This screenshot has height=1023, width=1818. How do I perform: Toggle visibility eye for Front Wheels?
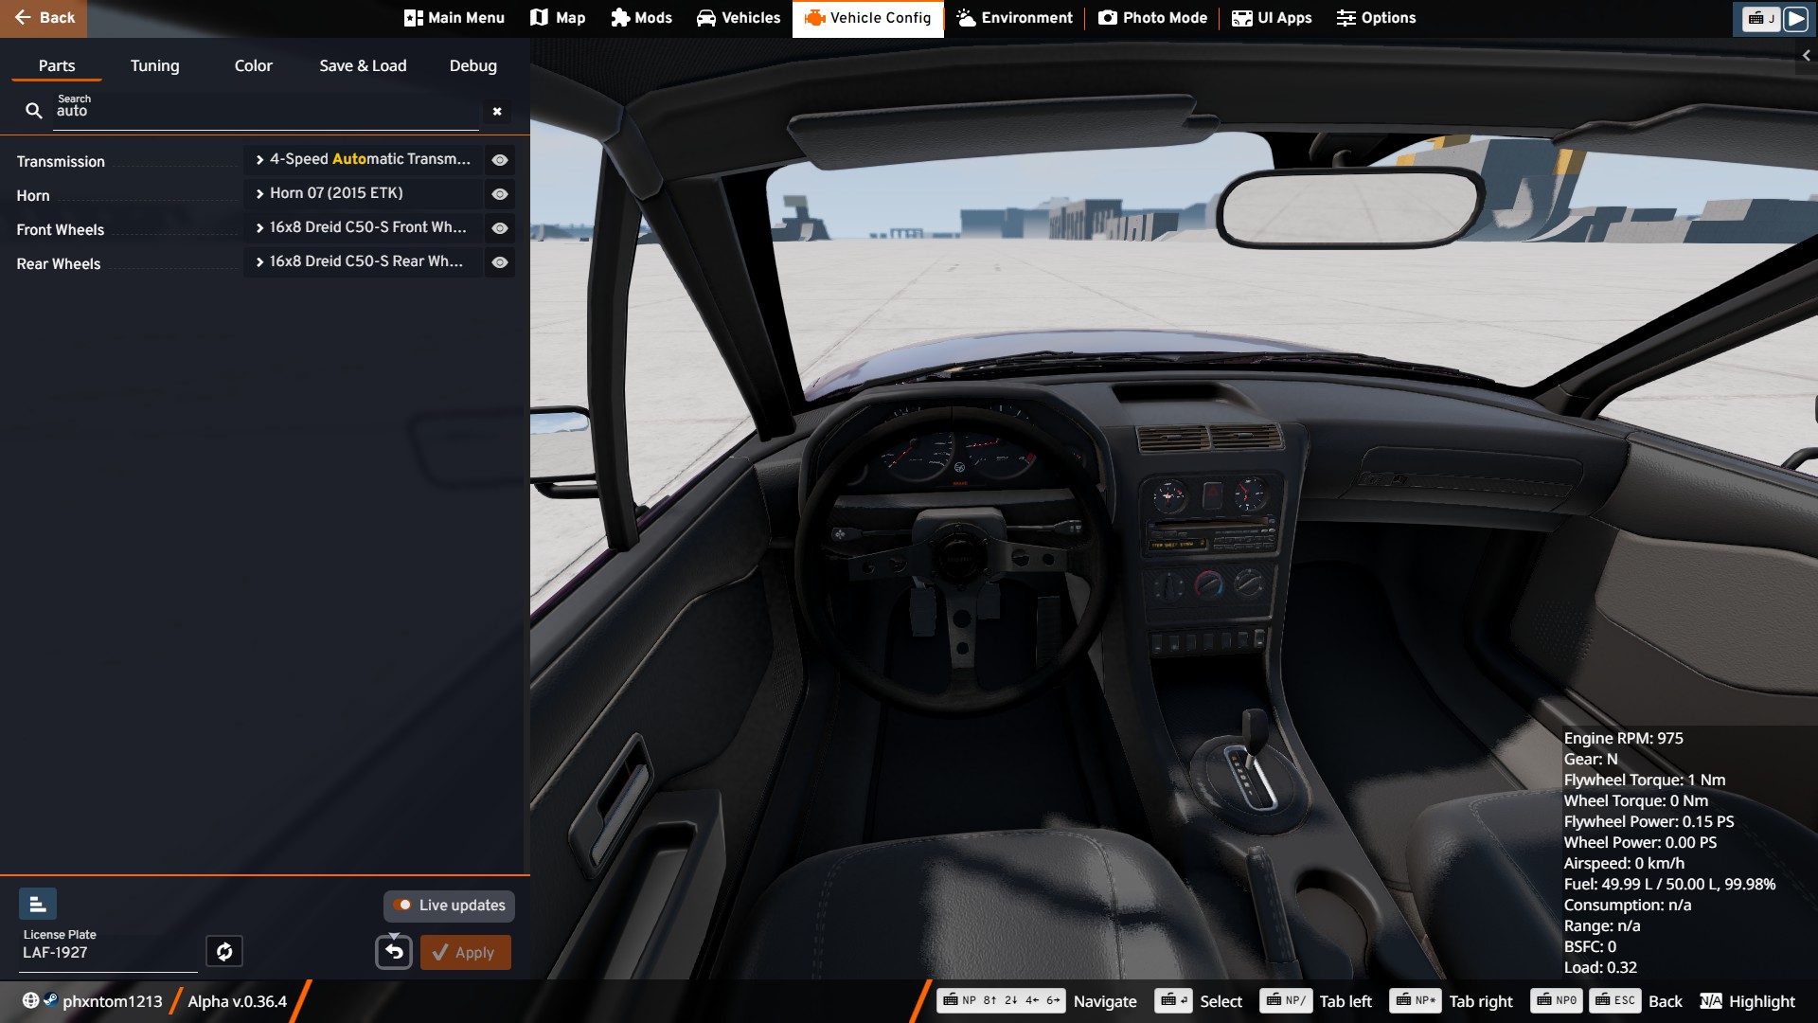tap(500, 228)
